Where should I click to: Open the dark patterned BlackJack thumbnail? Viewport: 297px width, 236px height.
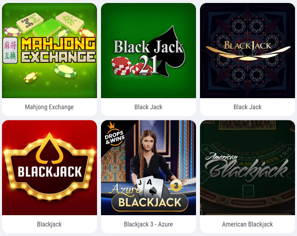pos(247,51)
